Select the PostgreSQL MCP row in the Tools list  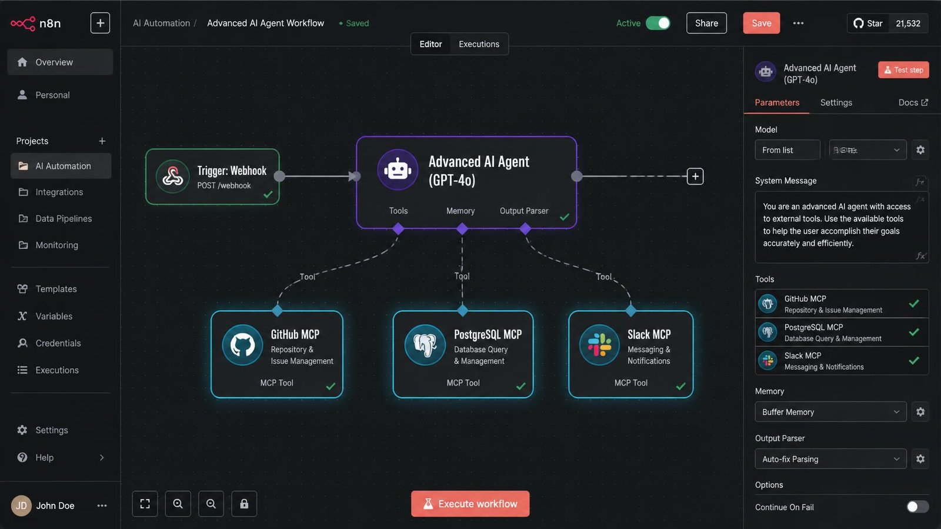(842, 332)
